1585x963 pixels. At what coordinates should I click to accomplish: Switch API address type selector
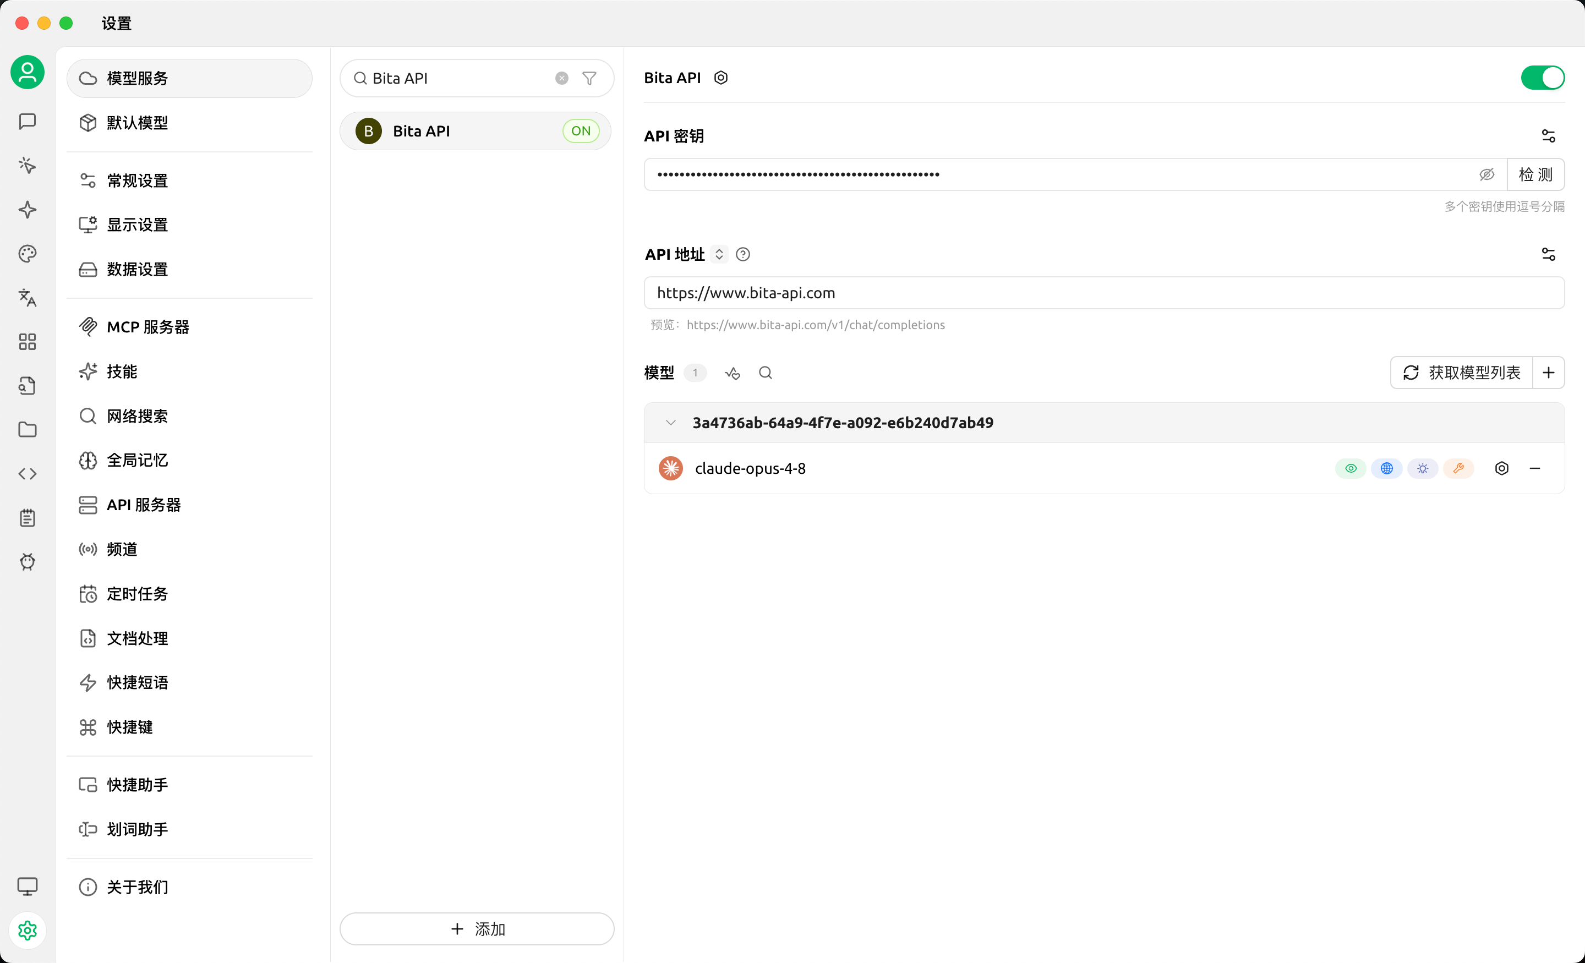click(x=719, y=254)
